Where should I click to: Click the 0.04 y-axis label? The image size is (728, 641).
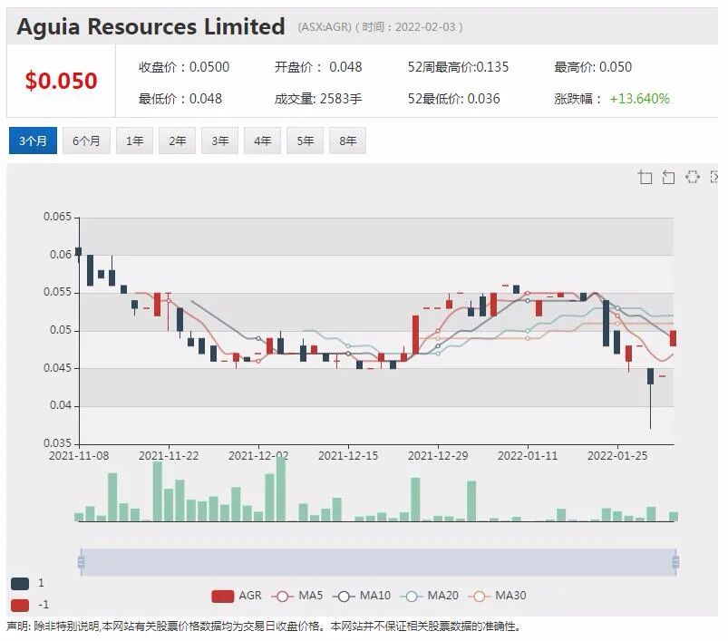tap(61, 405)
